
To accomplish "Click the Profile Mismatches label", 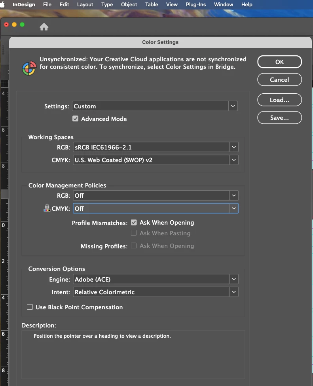I will [100, 223].
